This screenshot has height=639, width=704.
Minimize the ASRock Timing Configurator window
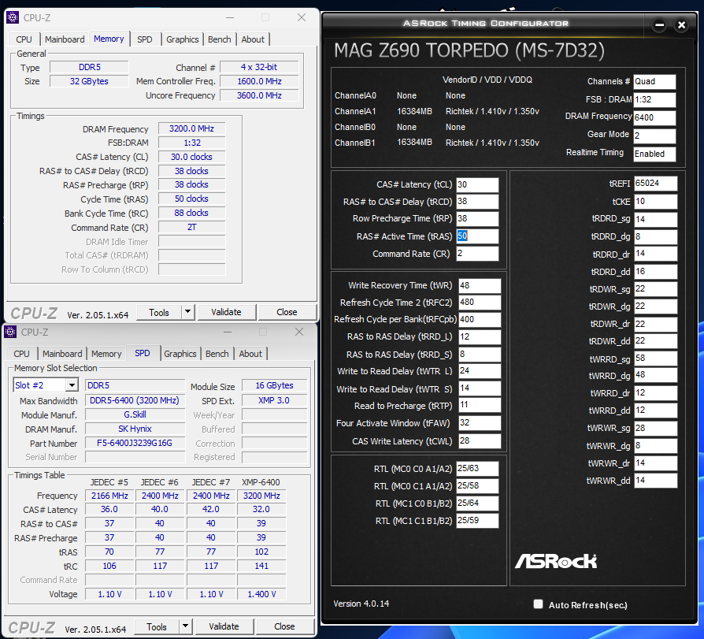tap(660, 25)
